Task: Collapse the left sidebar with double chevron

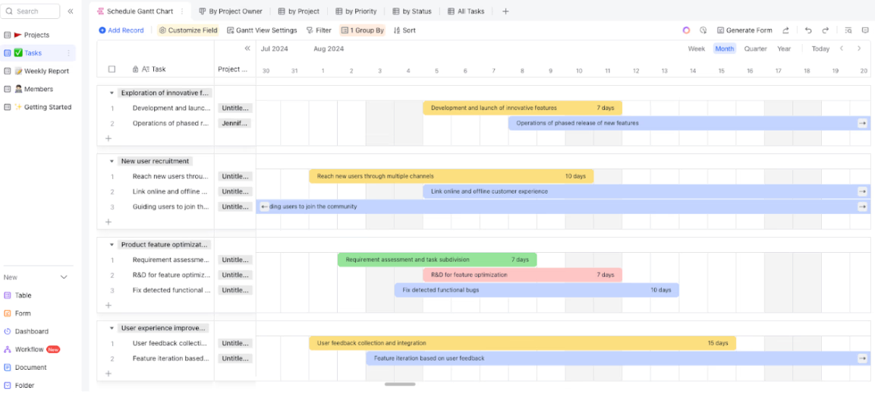Action: tap(71, 11)
